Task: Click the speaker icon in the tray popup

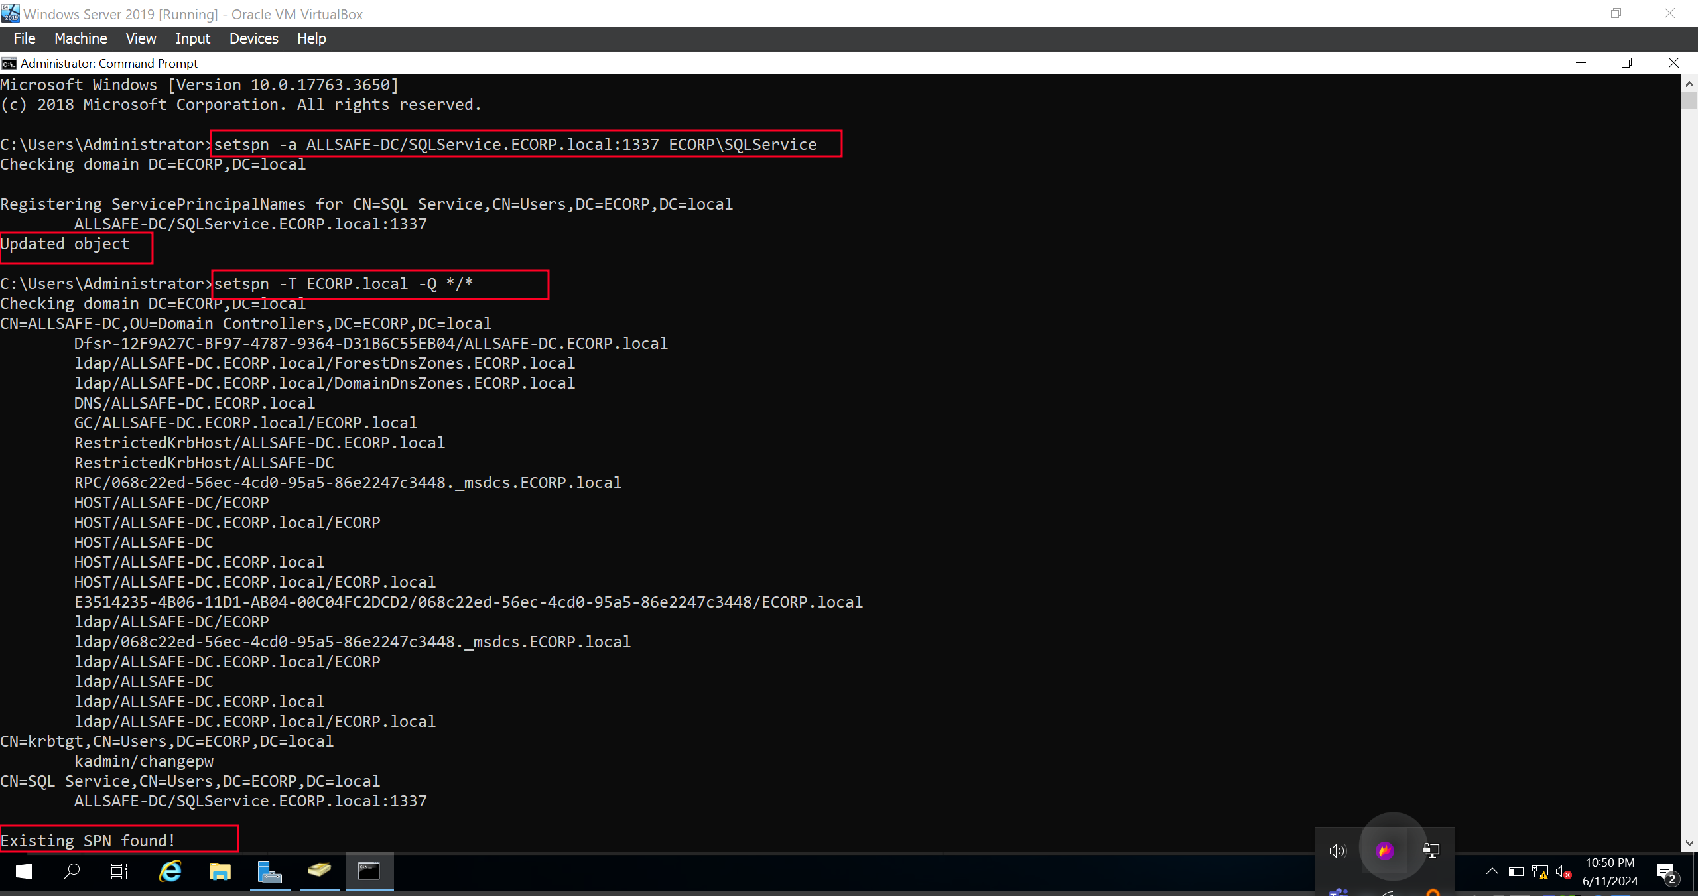Action: [1338, 850]
